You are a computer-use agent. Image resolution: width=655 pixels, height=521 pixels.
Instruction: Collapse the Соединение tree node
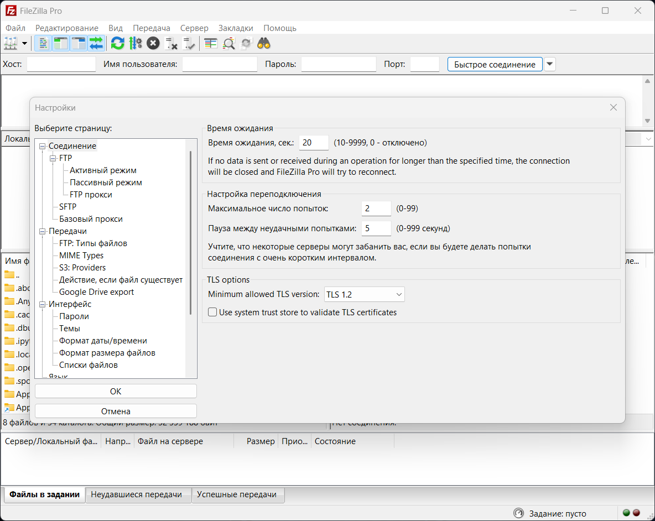pos(42,146)
